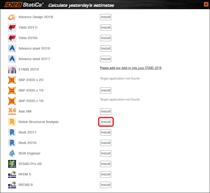This screenshot has height=193, width=210.
Task: Install the Revit 2017 add-in
Action: tap(106, 132)
